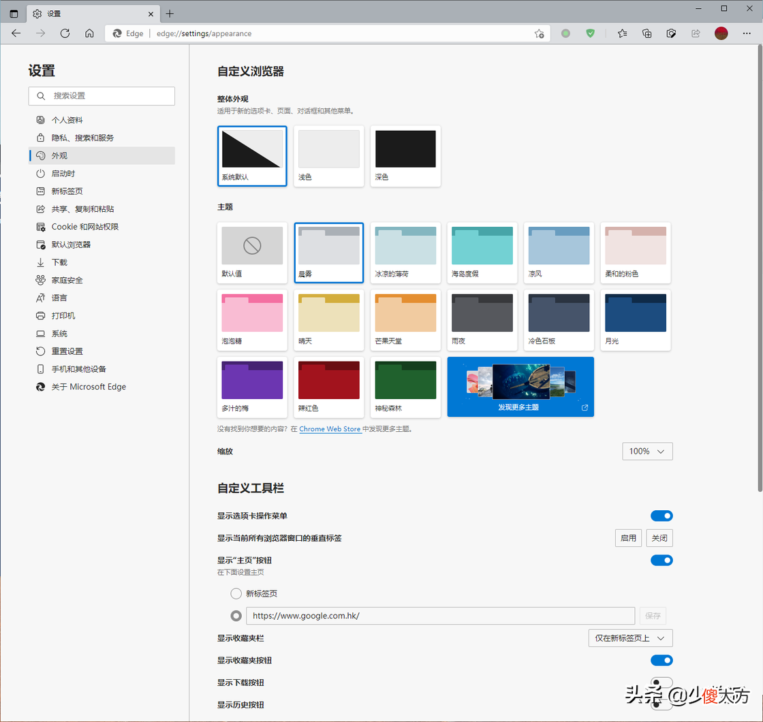Open Cookie 和网站权限 section
This screenshot has width=763, height=722.
click(x=102, y=227)
